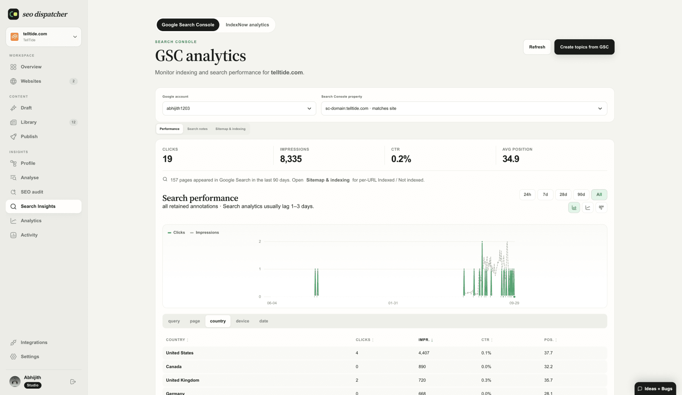682x395 pixels.
Task: Open the Ideas + Bugs feedback button
Action: click(655, 389)
